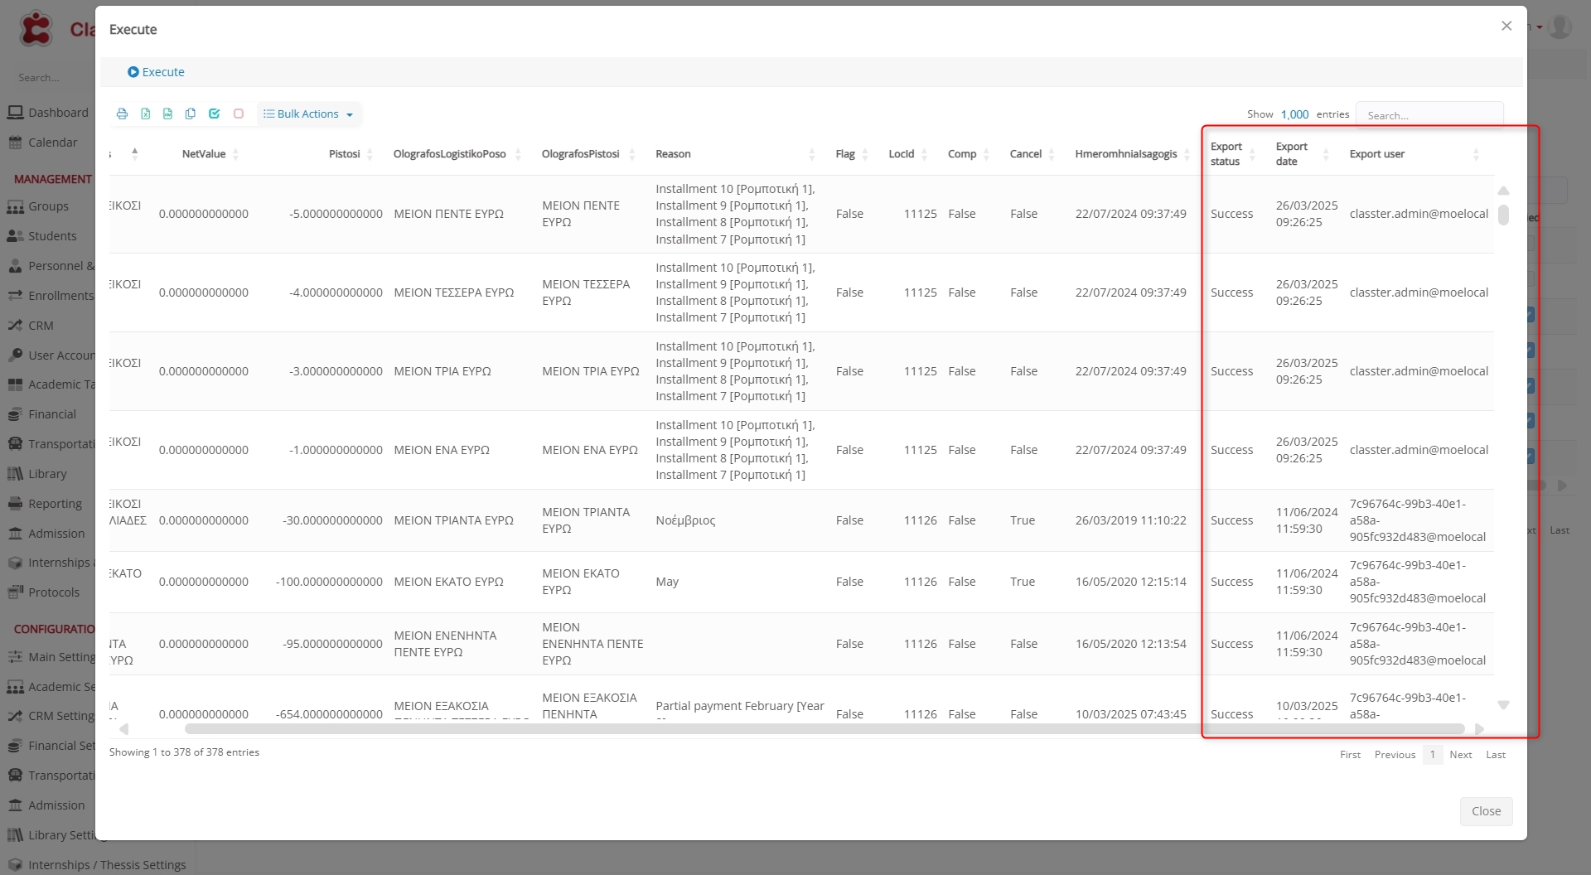Image resolution: width=1591 pixels, height=875 pixels.
Task: Focus the table Search field
Action: (1429, 115)
